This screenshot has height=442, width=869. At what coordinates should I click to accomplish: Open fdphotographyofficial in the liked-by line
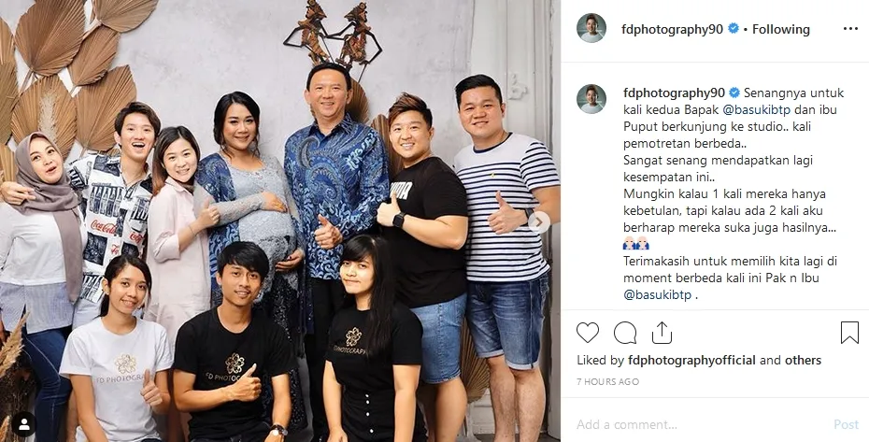click(x=691, y=361)
